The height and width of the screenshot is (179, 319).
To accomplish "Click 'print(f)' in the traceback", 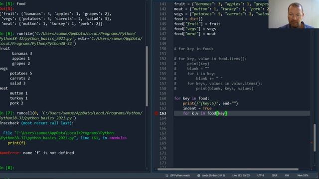I will (16, 143).
